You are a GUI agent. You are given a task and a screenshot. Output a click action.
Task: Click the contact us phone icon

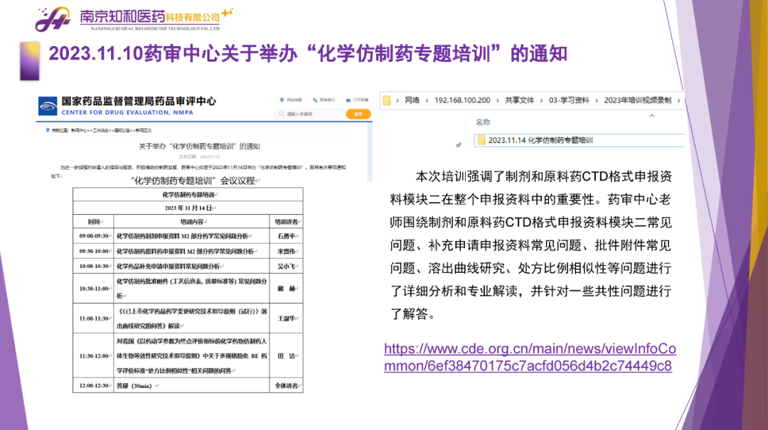(x=315, y=100)
